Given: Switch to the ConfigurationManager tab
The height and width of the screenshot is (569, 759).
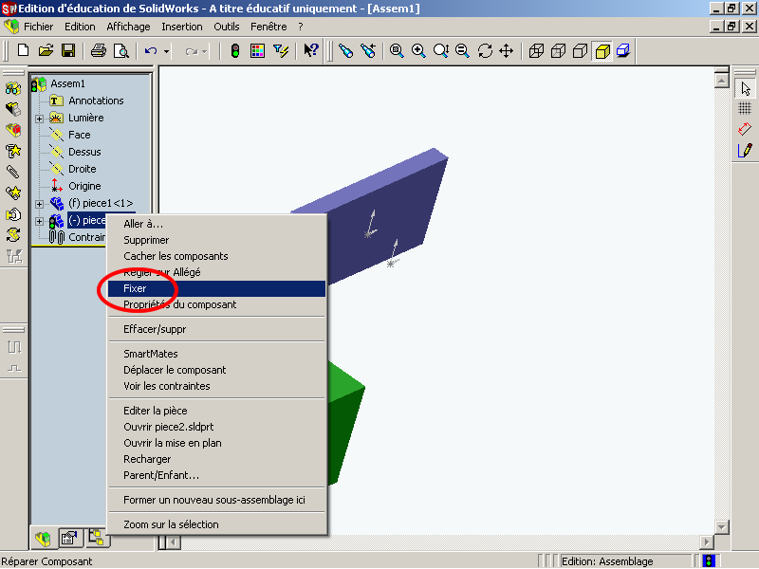Looking at the screenshot, I should click(x=97, y=538).
